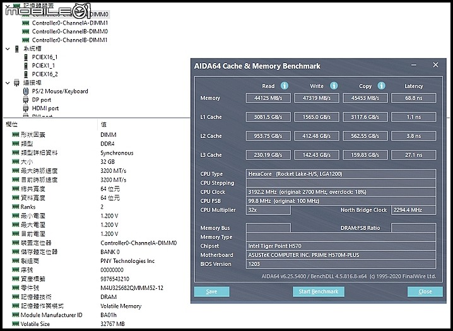The image size is (453, 331).
Task: Click memory icon beside Controller0-ChannelB-DIMM1
Action: 26,40
